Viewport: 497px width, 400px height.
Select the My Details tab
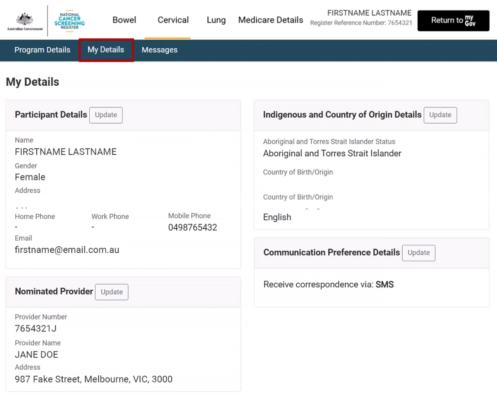106,50
